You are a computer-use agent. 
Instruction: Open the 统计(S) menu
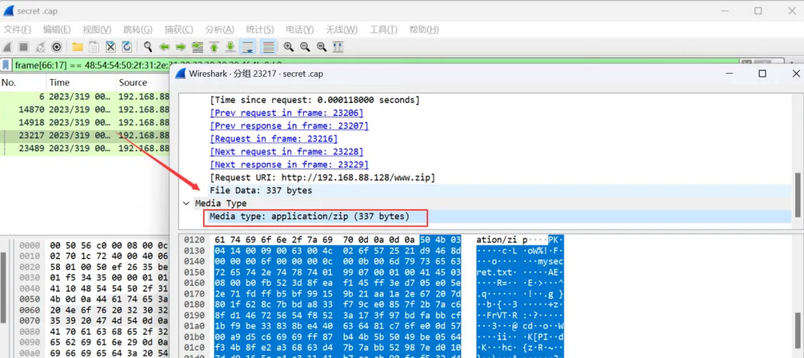260,30
